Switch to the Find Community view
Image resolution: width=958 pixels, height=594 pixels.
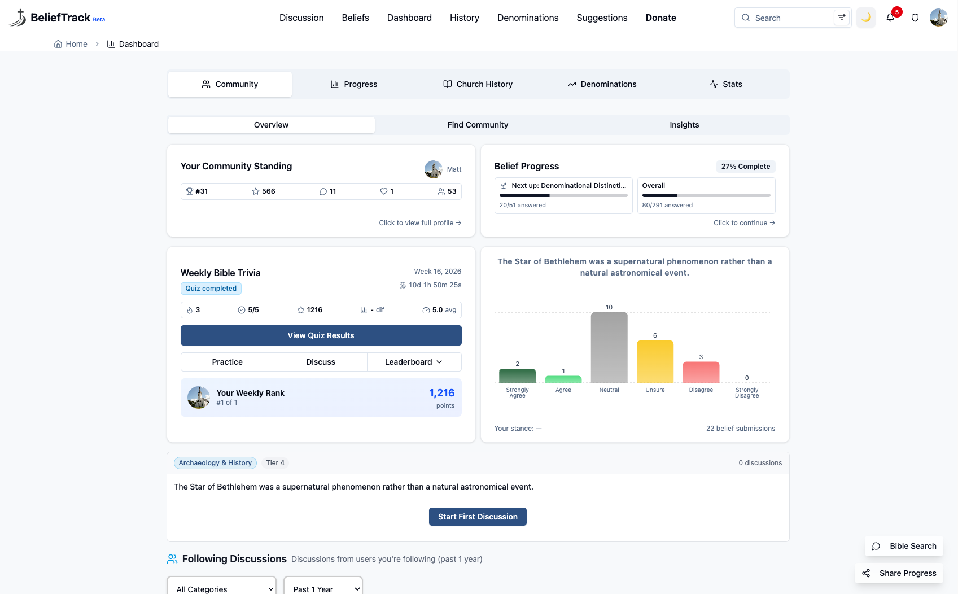478,125
